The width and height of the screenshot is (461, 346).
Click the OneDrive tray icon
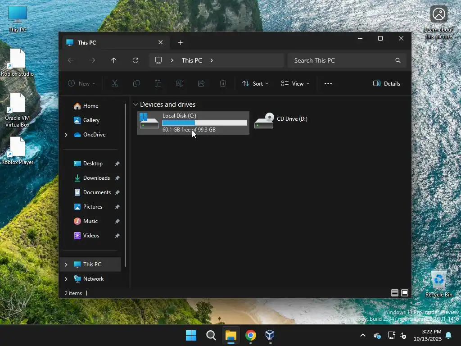coord(377,335)
